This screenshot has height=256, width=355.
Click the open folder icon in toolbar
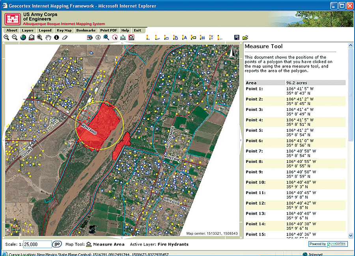pyautogui.click(x=245, y=37)
